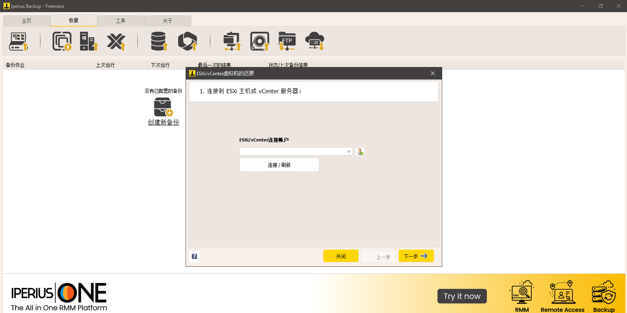Click the Microsoft 365 restore icon
627x313 pixels.
(188, 41)
